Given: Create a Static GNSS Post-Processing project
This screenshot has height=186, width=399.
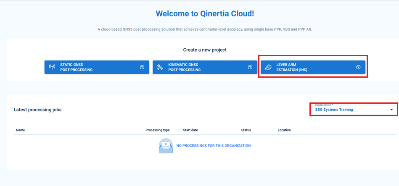Looking at the screenshot, I should click(x=97, y=67).
